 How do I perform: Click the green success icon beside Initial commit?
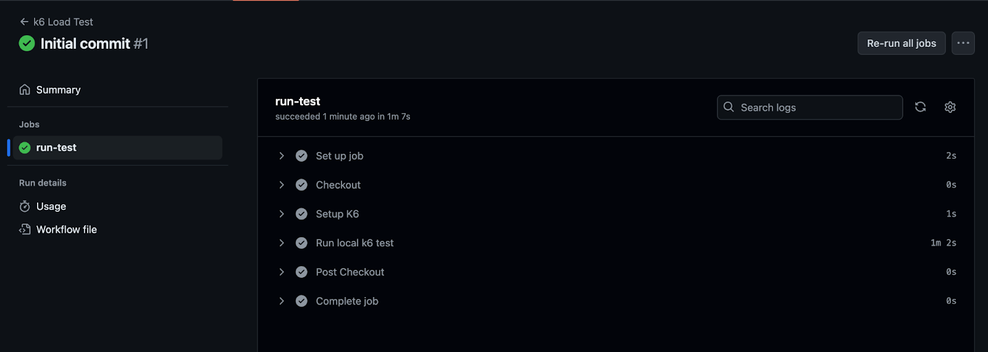point(27,43)
